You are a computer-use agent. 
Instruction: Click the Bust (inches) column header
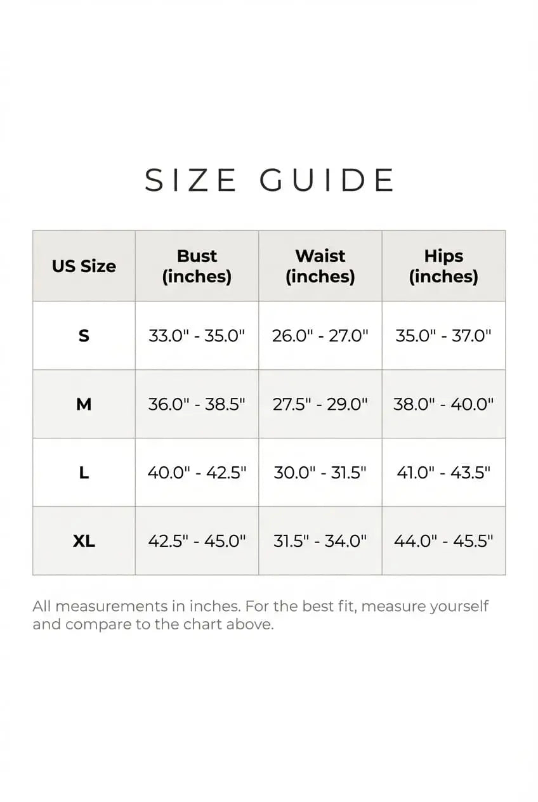(197, 266)
